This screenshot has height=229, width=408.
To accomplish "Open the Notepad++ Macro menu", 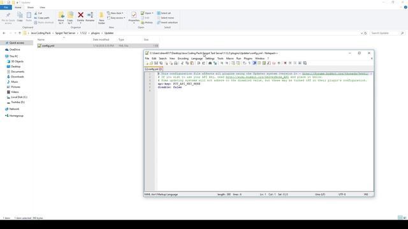I will click(x=229, y=59).
